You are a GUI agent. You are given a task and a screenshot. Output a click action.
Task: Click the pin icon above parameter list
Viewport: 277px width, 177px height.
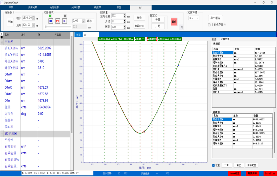[2, 34]
